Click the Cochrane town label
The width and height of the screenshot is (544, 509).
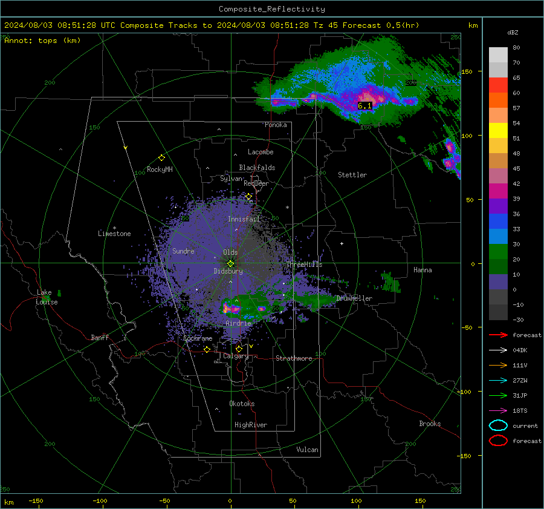(x=198, y=338)
